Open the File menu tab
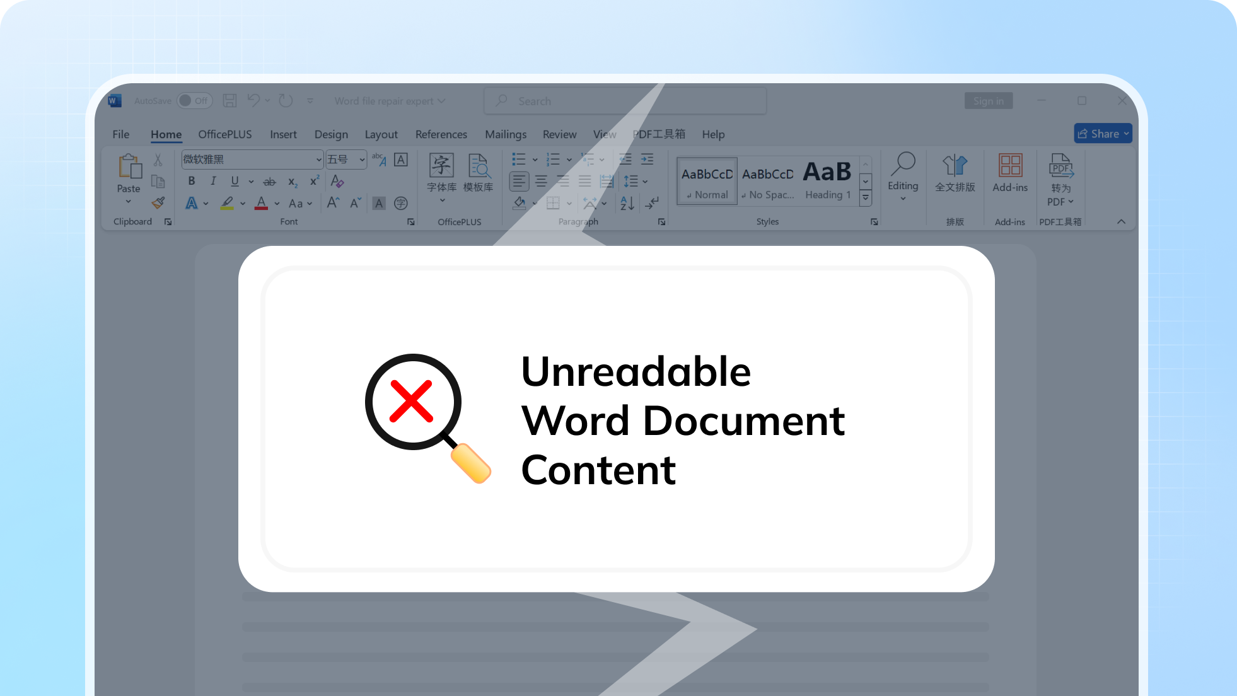This screenshot has width=1237, height=696. 120,134
